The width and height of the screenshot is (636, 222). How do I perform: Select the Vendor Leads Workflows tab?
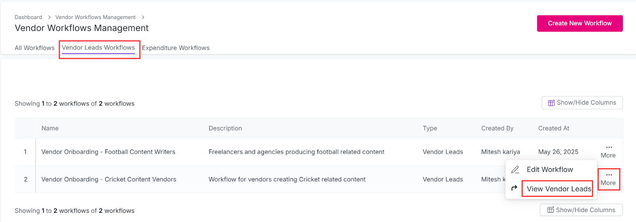point(99,48)
